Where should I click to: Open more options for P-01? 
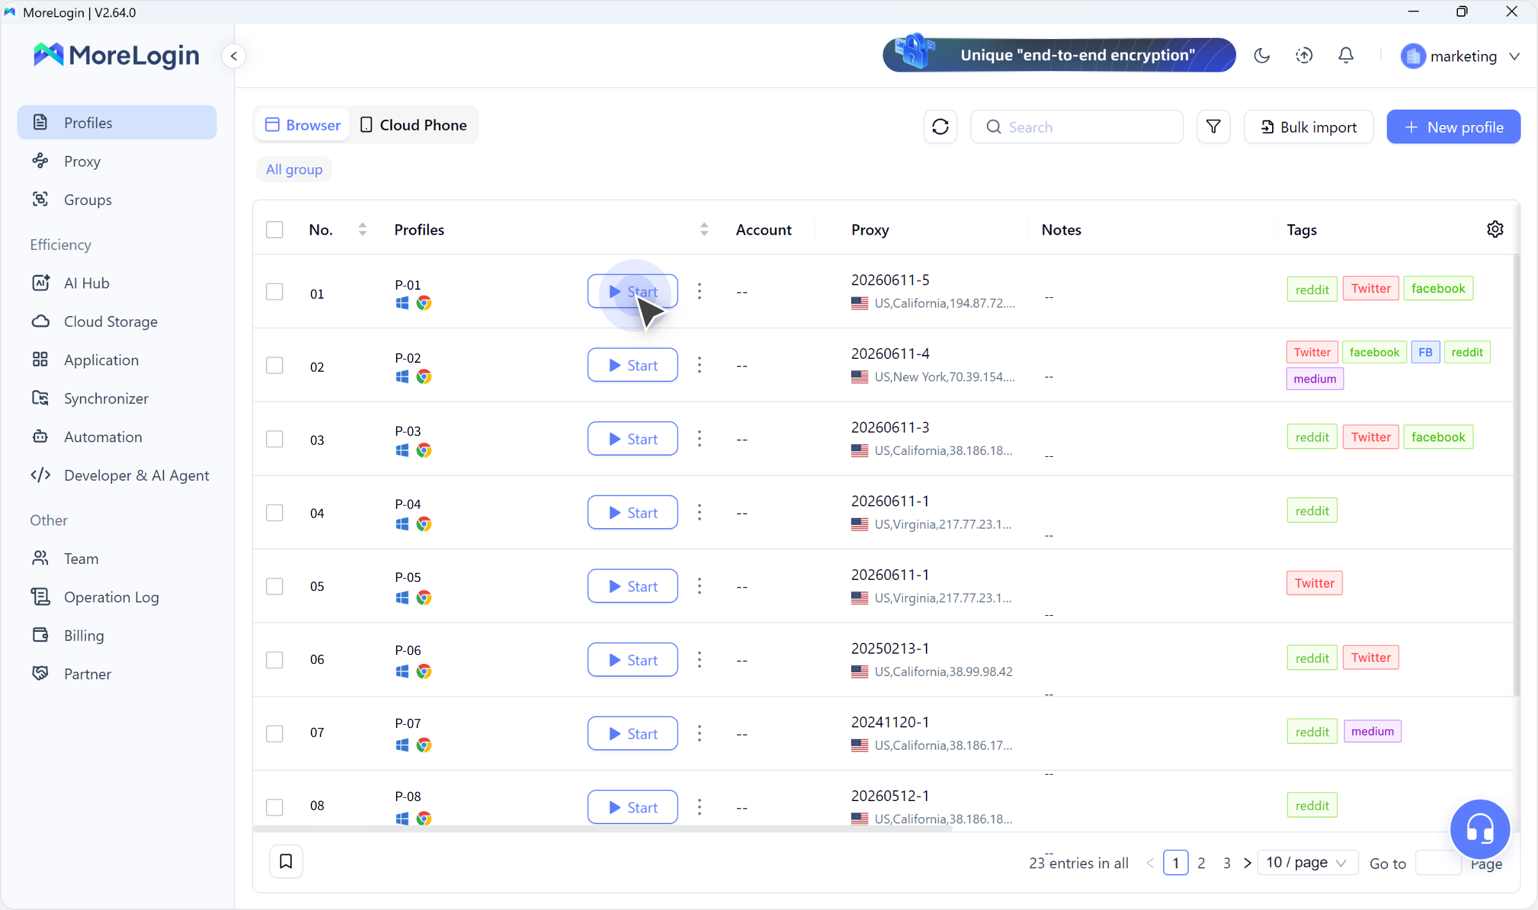tap(699, 292)
